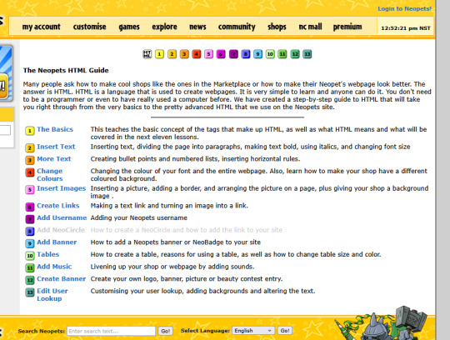Open the shops menu

point(277,27)
